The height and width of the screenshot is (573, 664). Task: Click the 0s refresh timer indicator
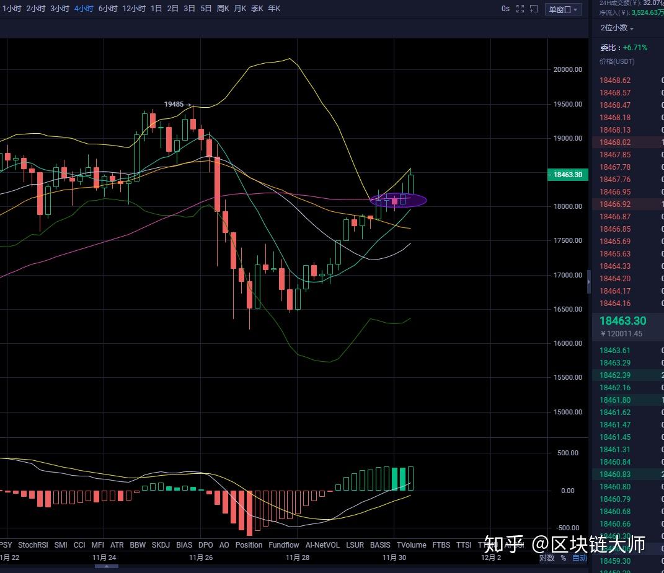(x=505, y=9)
